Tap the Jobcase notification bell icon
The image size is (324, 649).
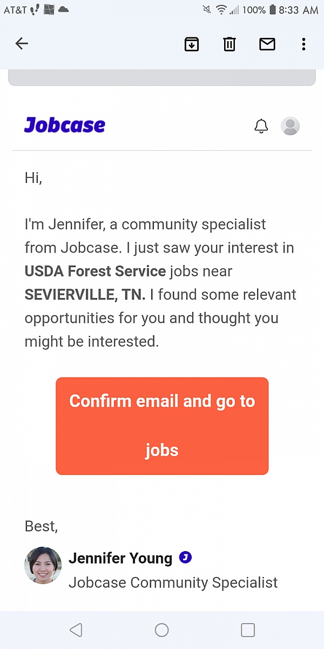pyautogui.click(x=261, y=126)
